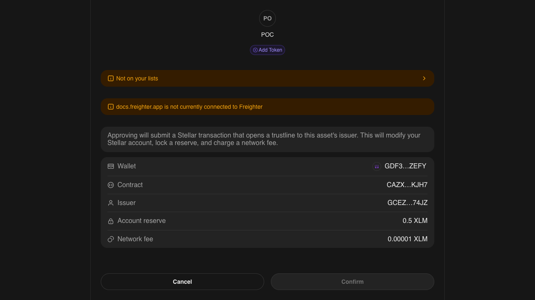Click the plus icon in Add Token
535x300 pixels.
coord(255,50)
